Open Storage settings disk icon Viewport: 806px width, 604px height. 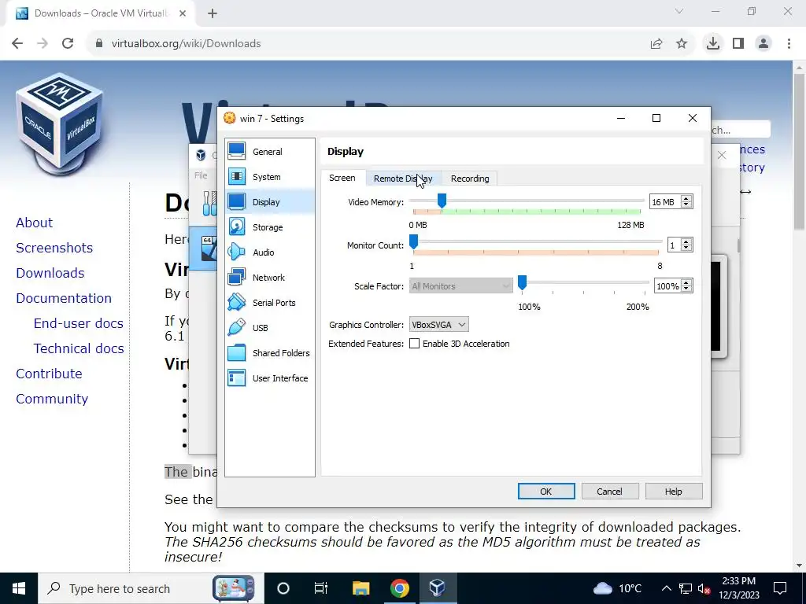tap(236, 226)
